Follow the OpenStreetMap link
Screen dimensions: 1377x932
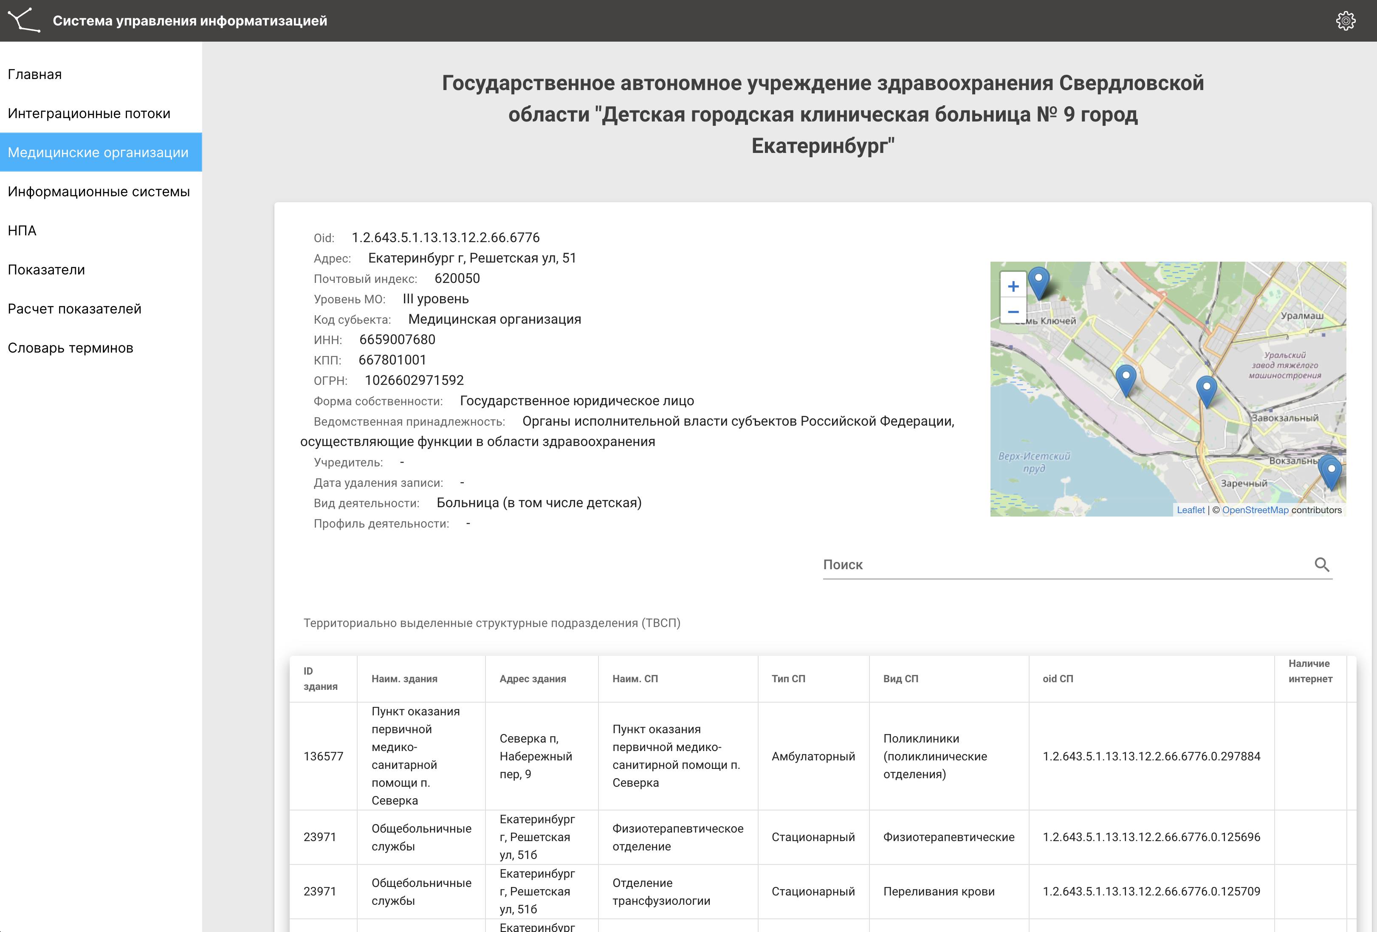coord(1255,510)
